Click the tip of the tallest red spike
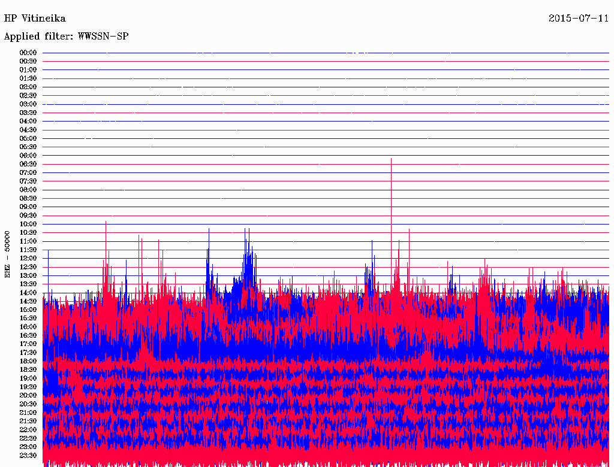This screenshot has height=467, width=614. tap(391, 159)
